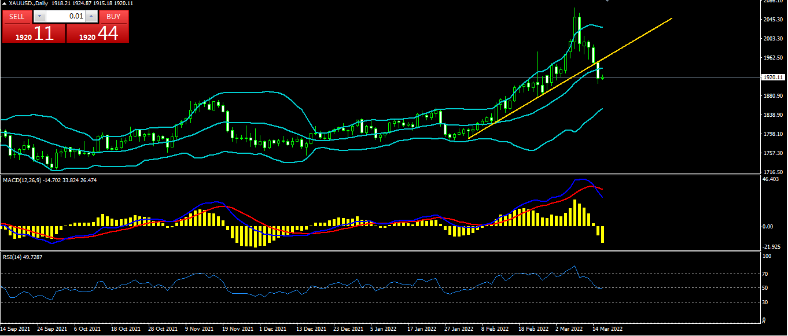Click the 8 Feb 2022 date label
788x336 pixels.
pyautogui.click(x=495, y=328)
